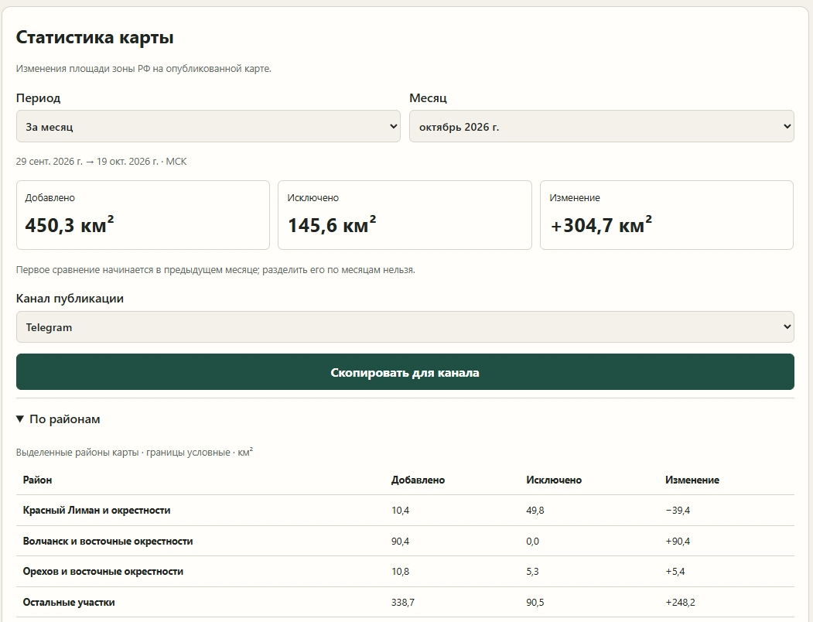
Task: Click the Канал публикации field label
Action: (70, 299)
